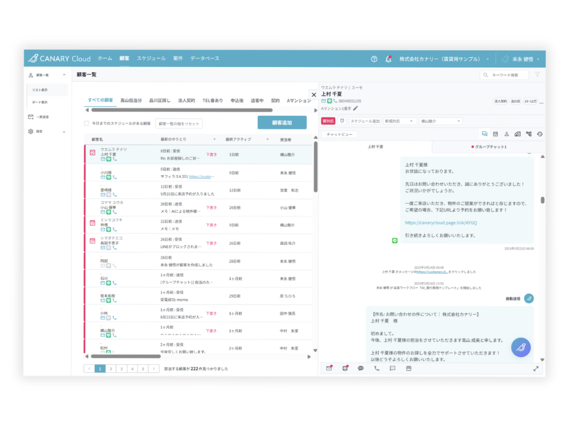Switch to the 高山担当分 tab
Screen dimensions: 569x426
tap(131, 100)
